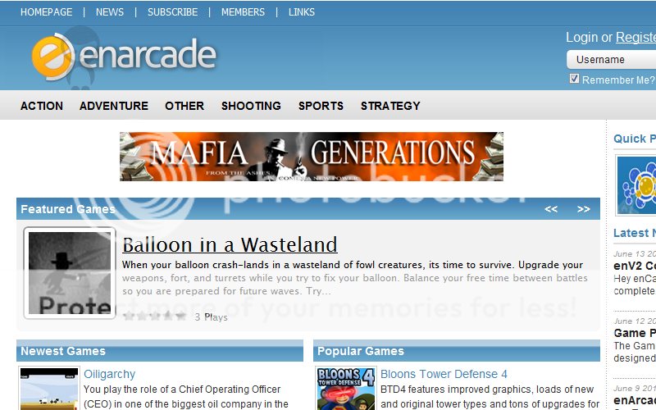Open Bloons Tower Defense 4 link
Screen dimensions: 656x410
[x=444, y=374]
